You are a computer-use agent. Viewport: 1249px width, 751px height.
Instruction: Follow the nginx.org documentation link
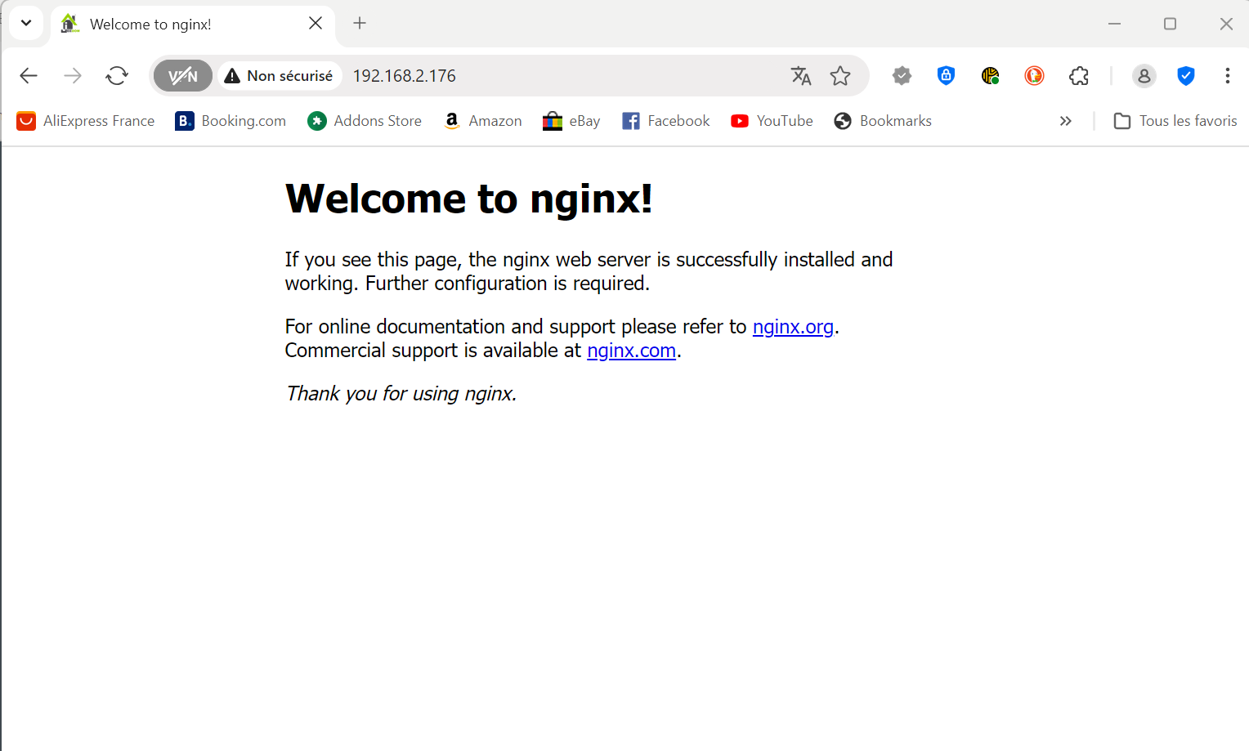(x=793, y=327)
